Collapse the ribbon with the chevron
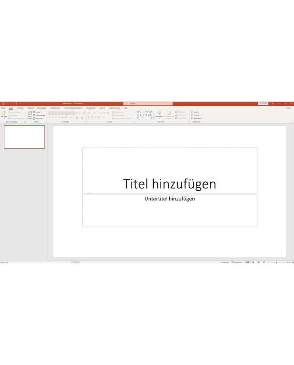Screen dimensions: 294x365 click(292, 122)
